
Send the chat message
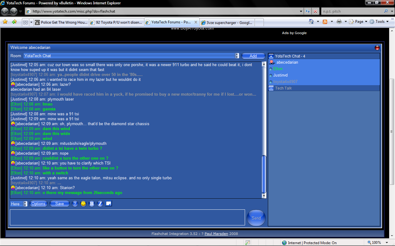pos(256,218)
